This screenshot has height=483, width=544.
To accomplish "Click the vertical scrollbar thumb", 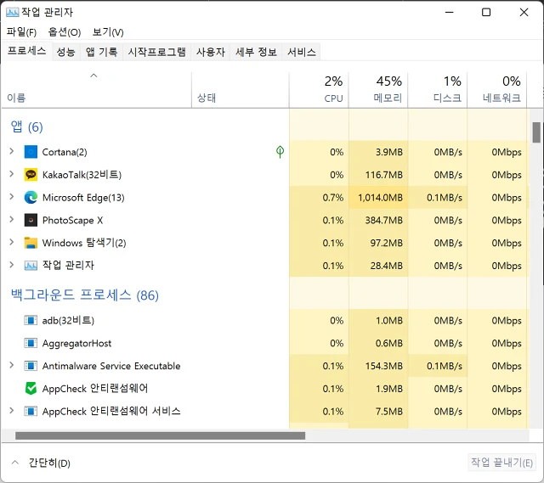I will tap(536, 132).
